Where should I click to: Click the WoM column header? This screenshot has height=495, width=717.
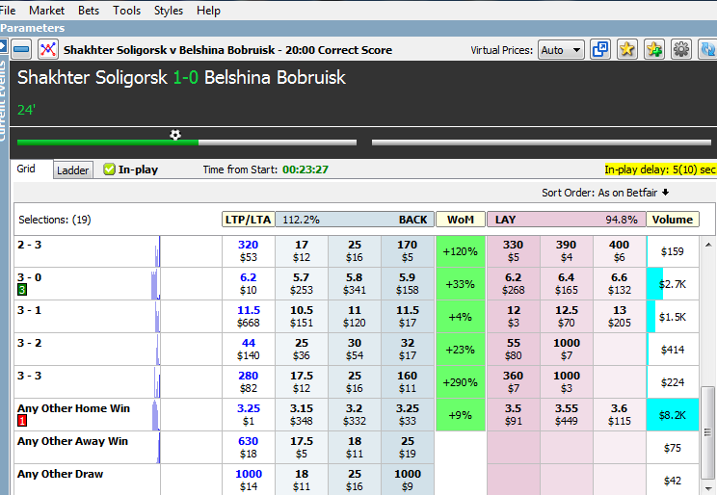(461, 220)
